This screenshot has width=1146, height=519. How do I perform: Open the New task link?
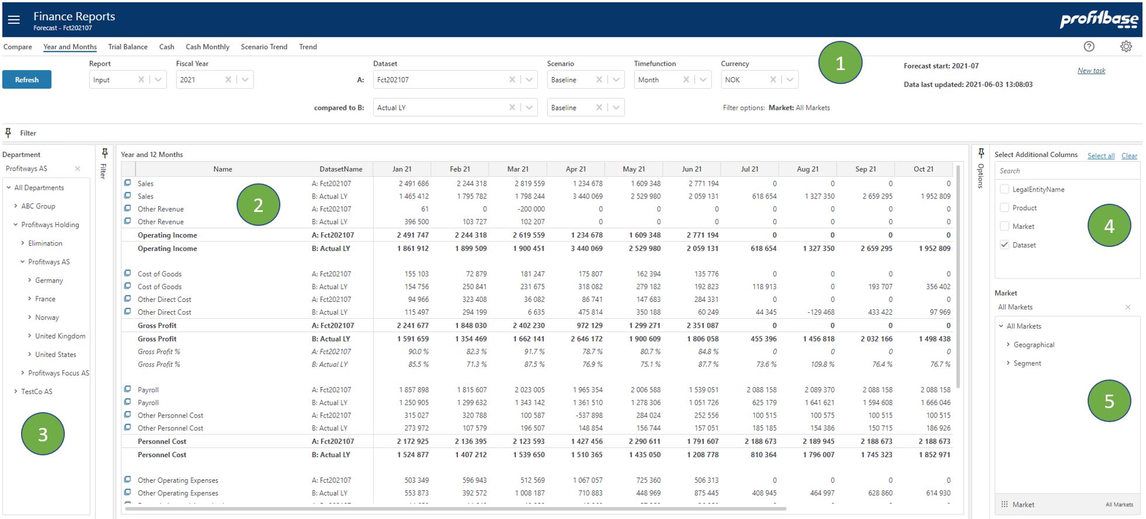1091,71
